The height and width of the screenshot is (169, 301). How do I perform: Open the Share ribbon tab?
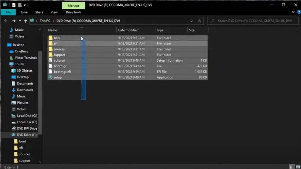[39, 12]
